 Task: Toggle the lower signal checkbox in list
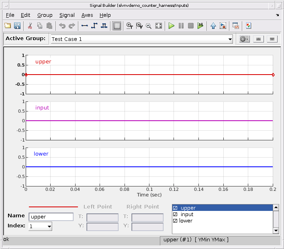coord(175,221)
